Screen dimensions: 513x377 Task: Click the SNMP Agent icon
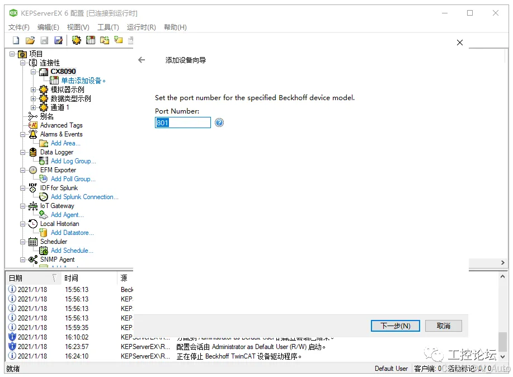click(x=32, y=260)
